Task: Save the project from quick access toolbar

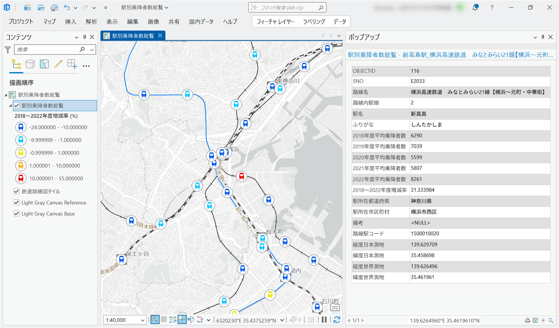Action: tap(54, 8)
